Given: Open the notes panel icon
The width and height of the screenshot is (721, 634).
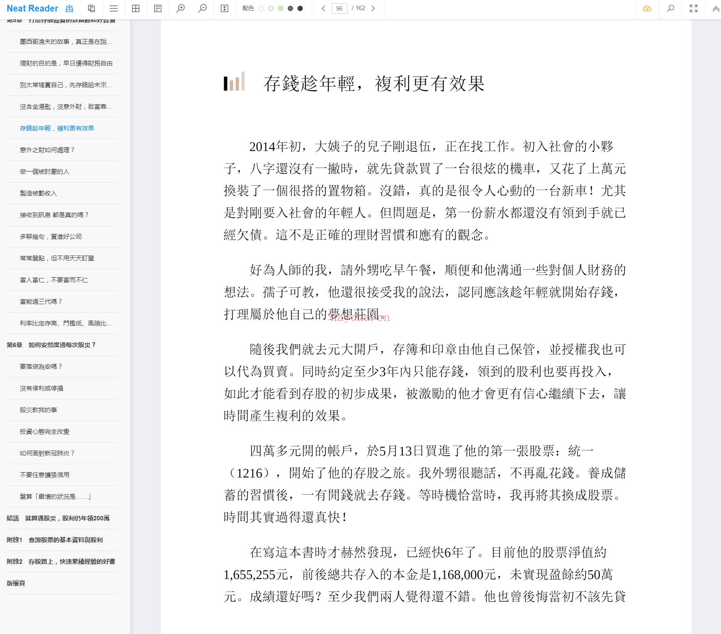Looking at the screenshot, I should click(158, 8).
